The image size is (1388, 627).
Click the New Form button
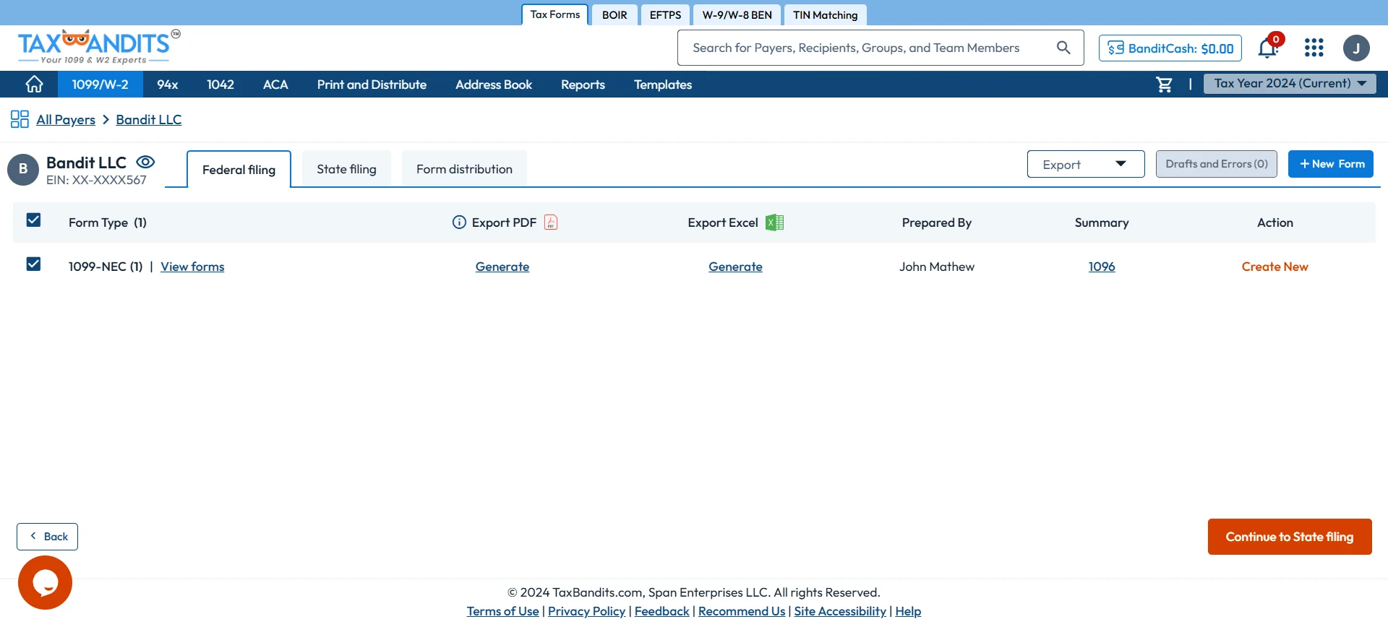tap(1331, 164)
